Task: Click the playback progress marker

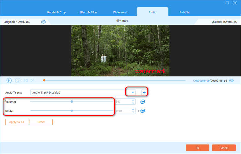Action: pyautogui.click(x=44, y=80)
